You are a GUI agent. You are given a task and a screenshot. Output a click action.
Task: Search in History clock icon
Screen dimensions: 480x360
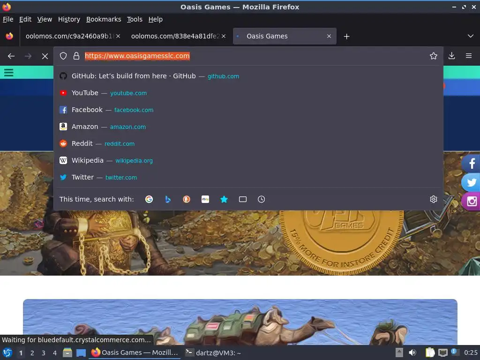[x=262, y=199]
